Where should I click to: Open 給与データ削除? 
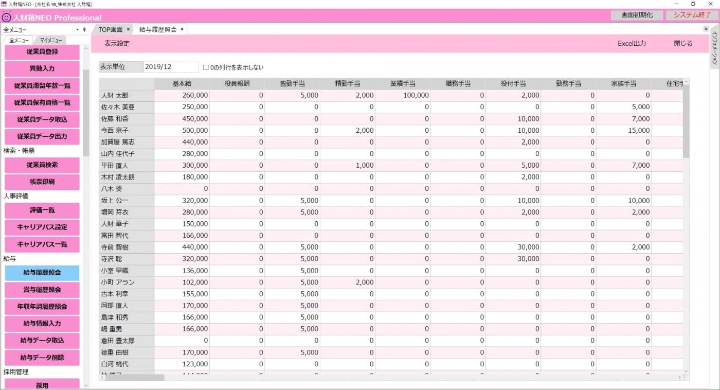pyautogui.click(x=42, y=358)
